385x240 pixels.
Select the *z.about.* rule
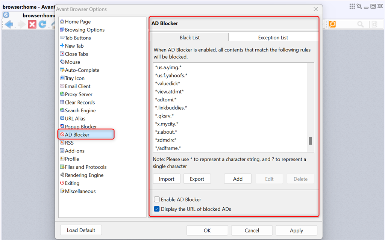[166, 132]
